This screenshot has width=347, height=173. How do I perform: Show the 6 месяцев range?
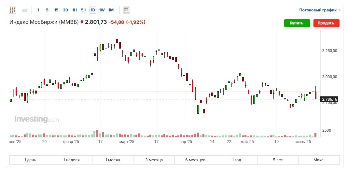(x=195, y=160)
